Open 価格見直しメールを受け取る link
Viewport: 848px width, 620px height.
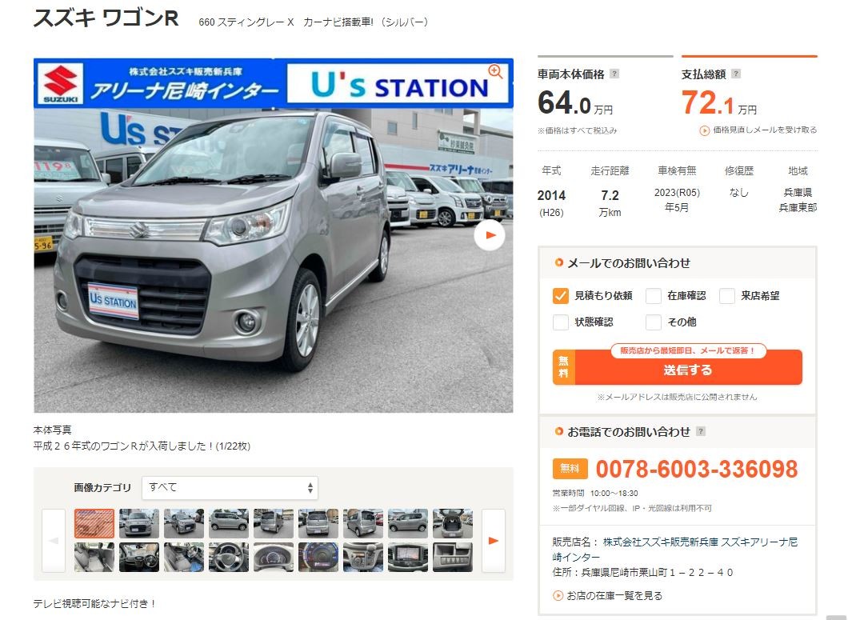pyautogui.click(x=758, y=130)
